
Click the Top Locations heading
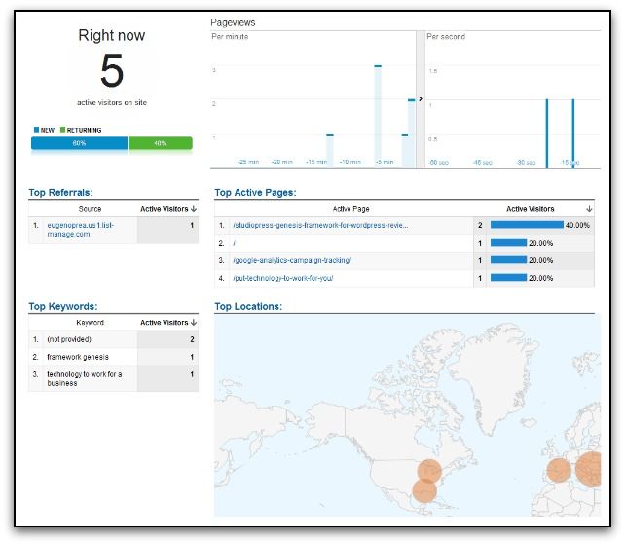click(x=248, y=306)
